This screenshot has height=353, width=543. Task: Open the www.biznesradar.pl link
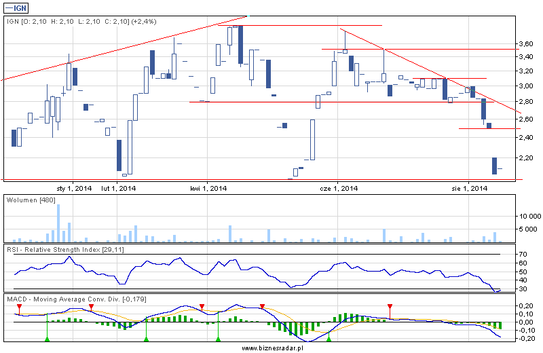click(271, 348)
